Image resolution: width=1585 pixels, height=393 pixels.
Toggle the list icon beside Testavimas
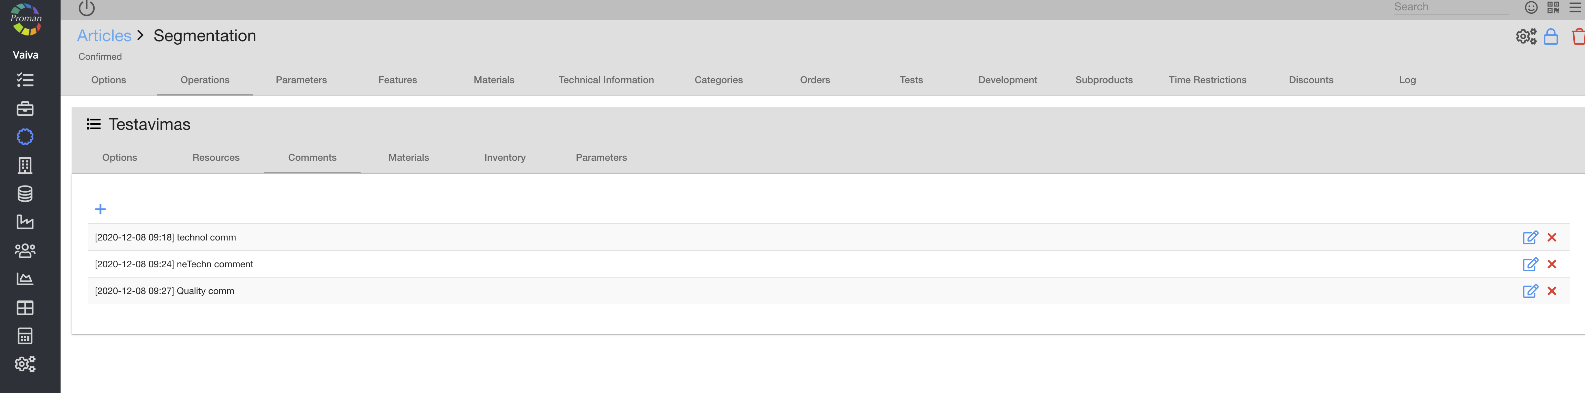pyautogui.click(x=94, y=125)
